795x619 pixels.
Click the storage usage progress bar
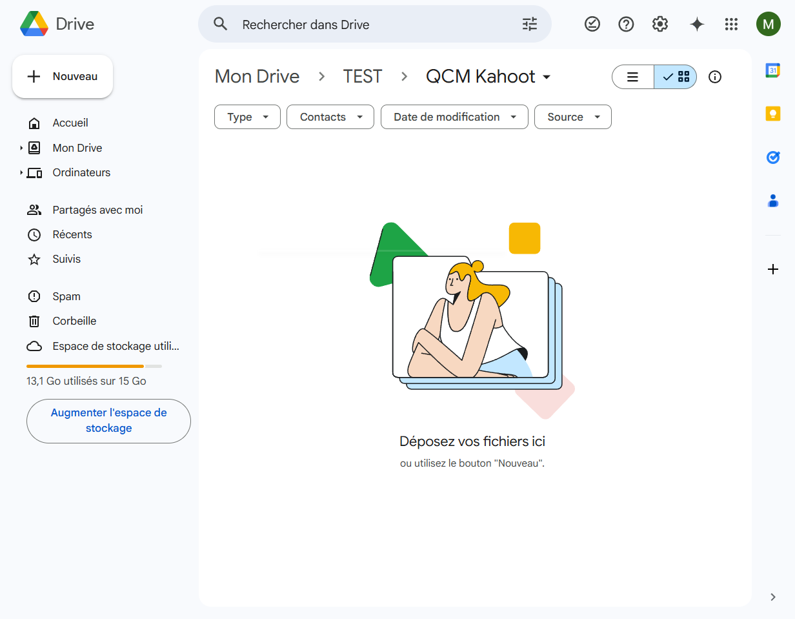click(94, 366)
